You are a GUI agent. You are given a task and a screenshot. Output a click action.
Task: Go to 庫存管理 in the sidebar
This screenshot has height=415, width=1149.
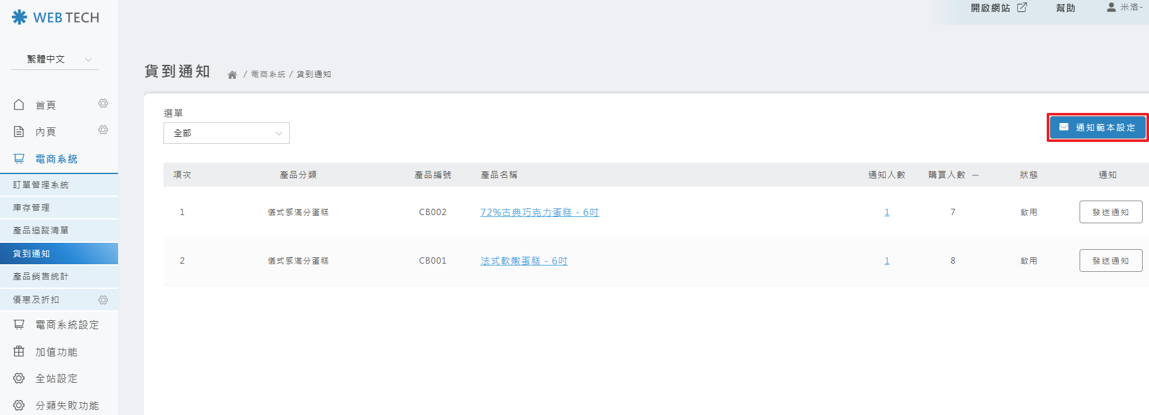tap(32, 208)
